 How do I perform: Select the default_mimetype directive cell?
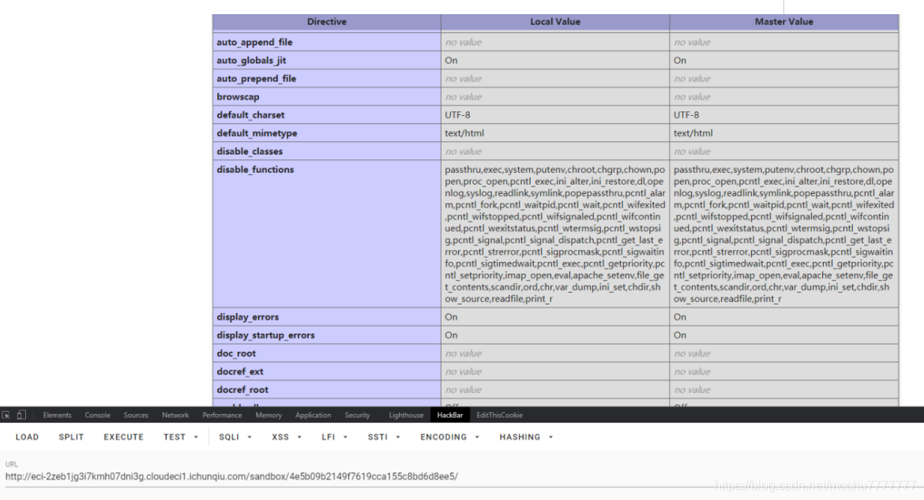click(326, 133)
